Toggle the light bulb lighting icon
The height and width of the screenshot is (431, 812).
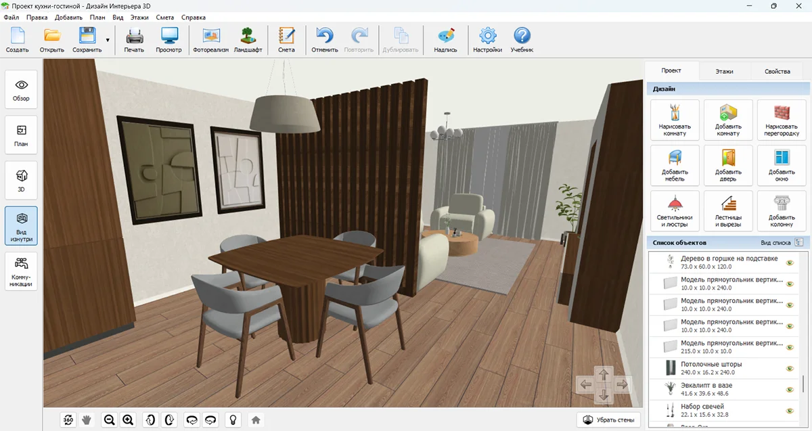point(233,419)
